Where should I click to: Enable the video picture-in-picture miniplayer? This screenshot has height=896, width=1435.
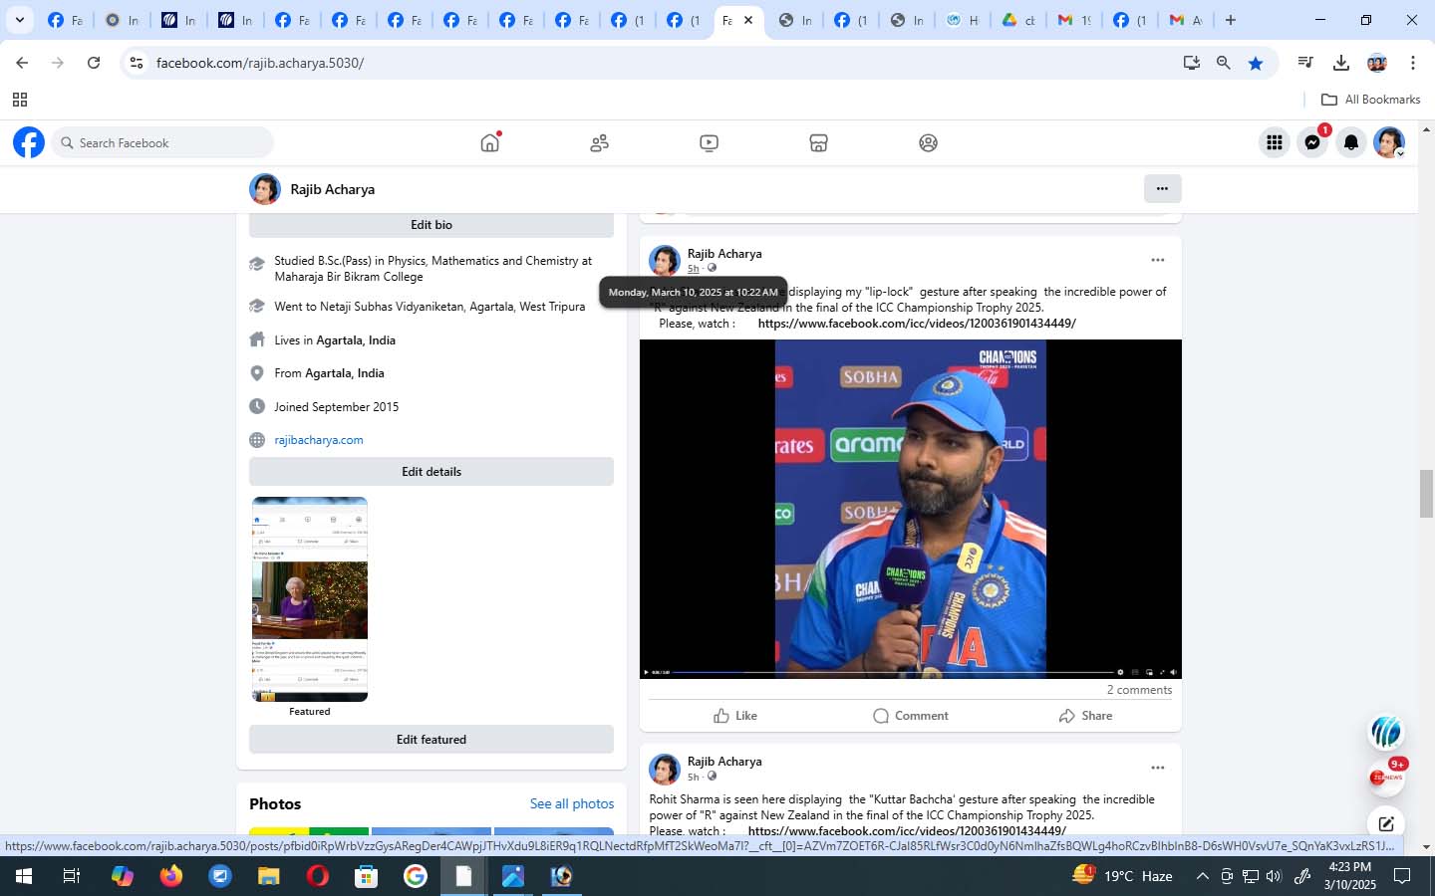click(x=1149, y=672)
